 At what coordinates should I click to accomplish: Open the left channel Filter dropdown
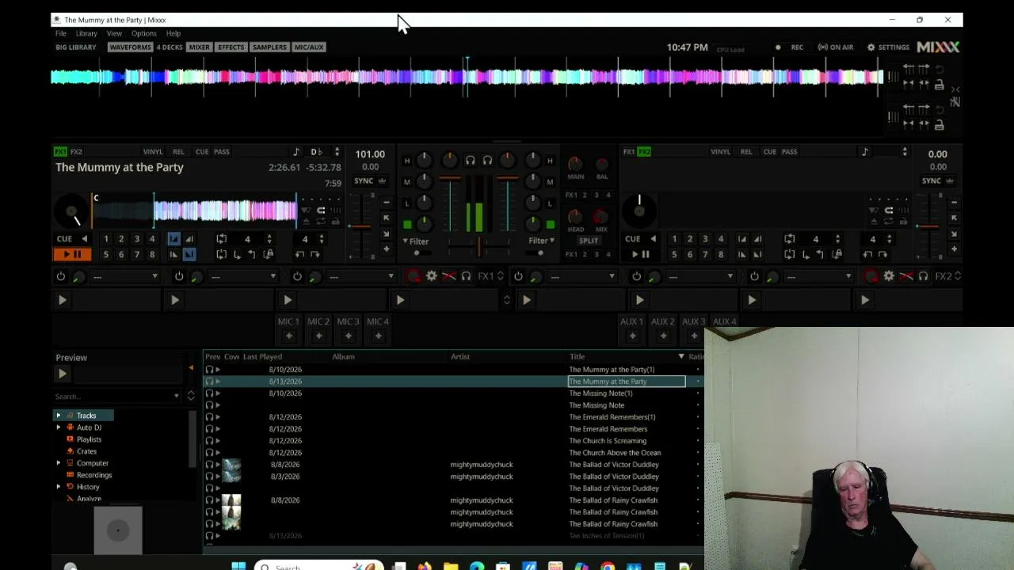click(x=417, y=241)
